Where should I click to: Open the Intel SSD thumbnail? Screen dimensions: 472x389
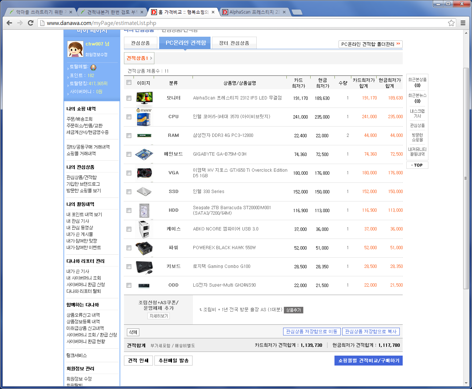pyautogui.click(x=144, y=191)
